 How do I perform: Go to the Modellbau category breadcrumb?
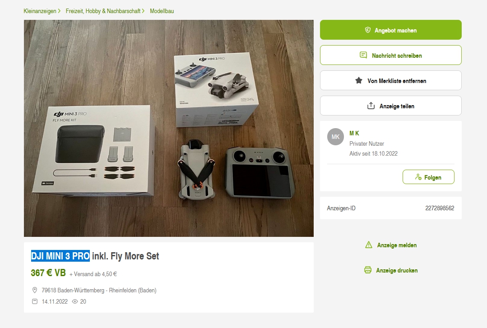pos(162,11)
